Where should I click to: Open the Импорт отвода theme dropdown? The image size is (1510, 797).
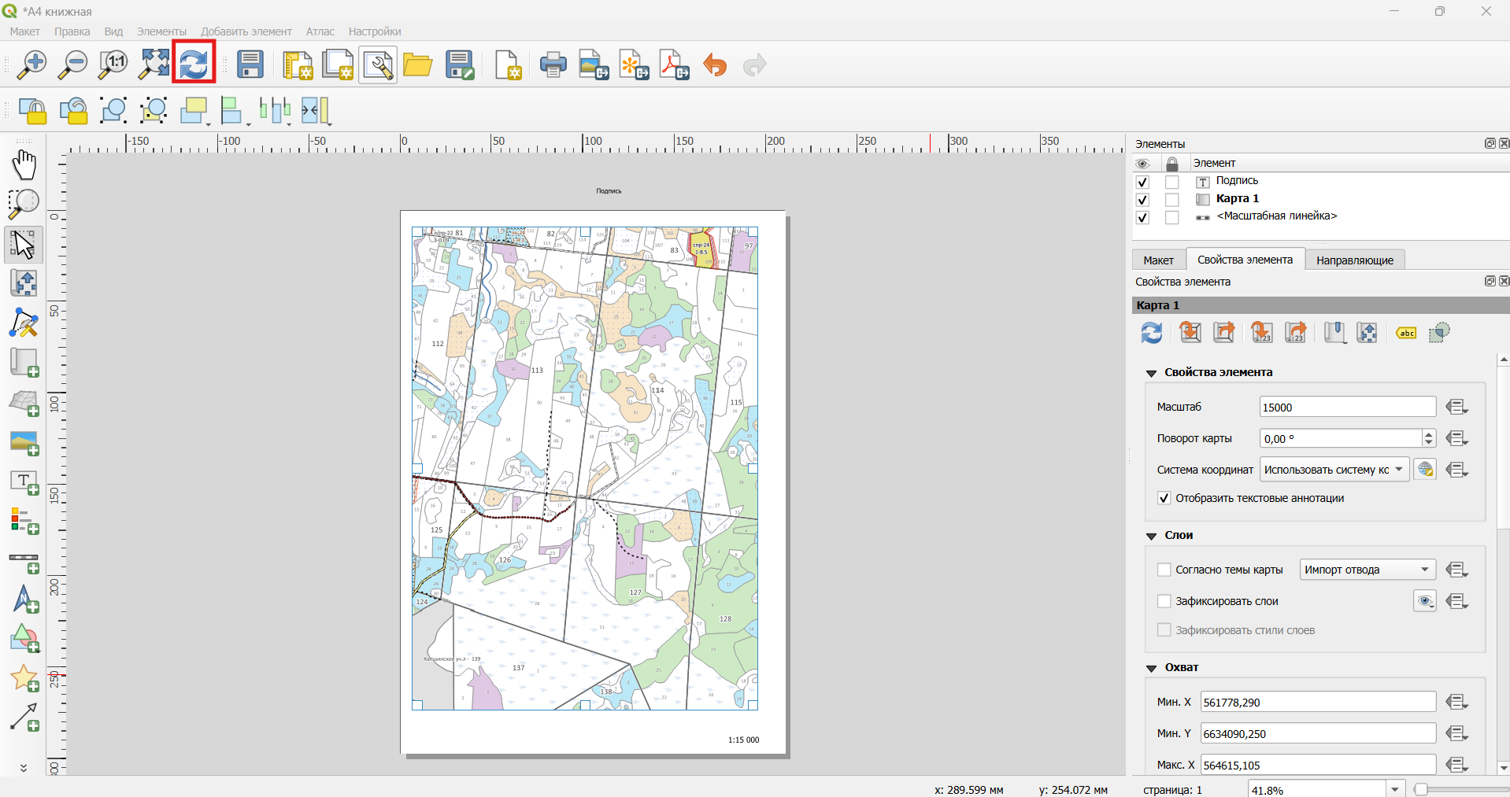(1368, 570)
